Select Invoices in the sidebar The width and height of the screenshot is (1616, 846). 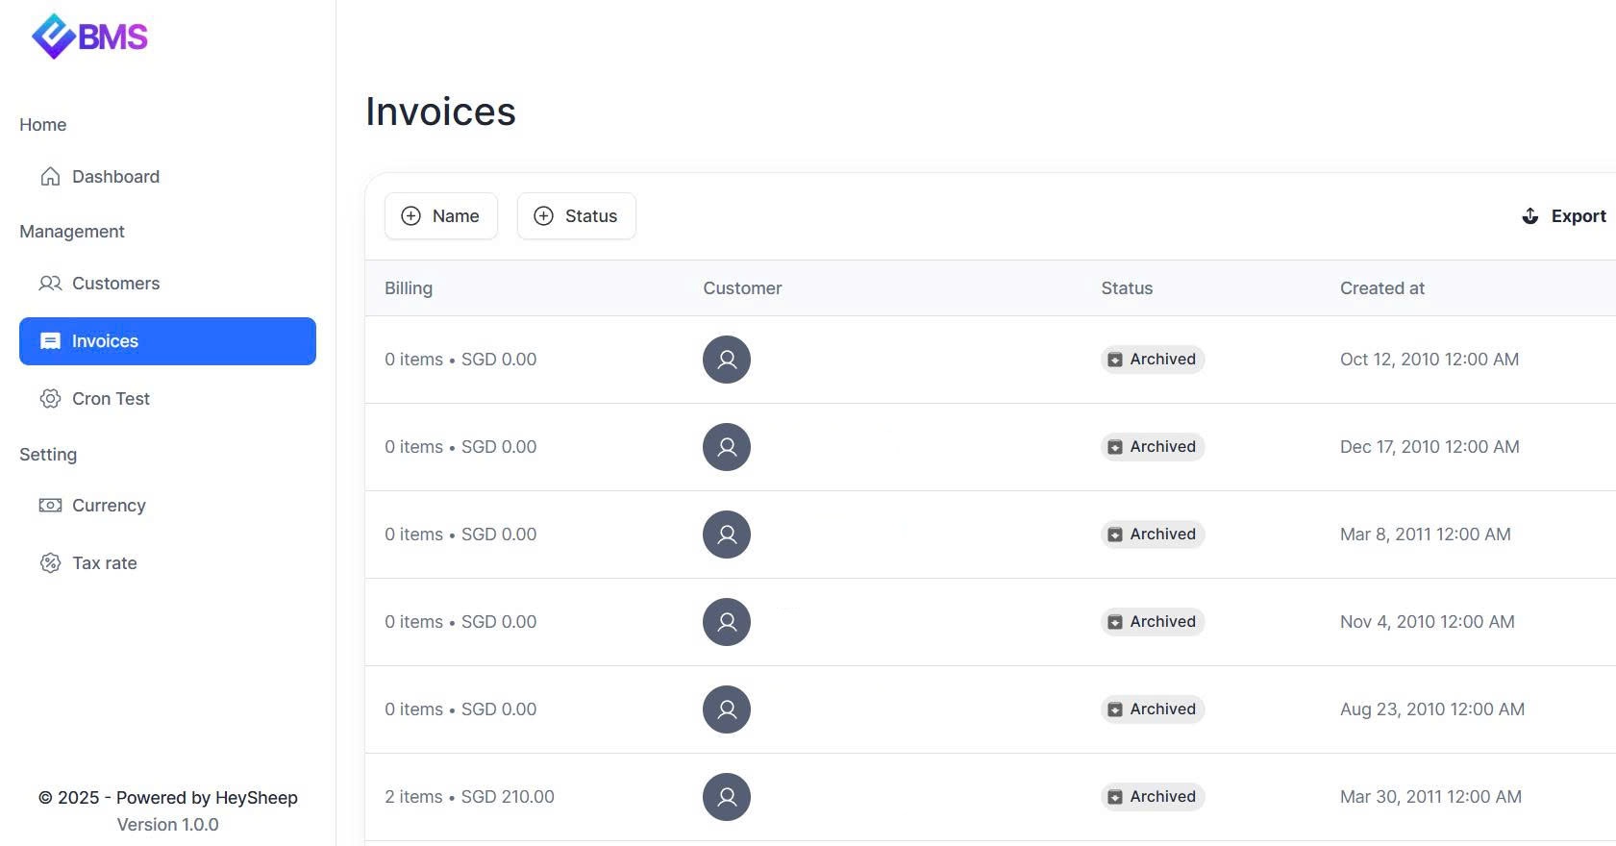click(167, 341)
